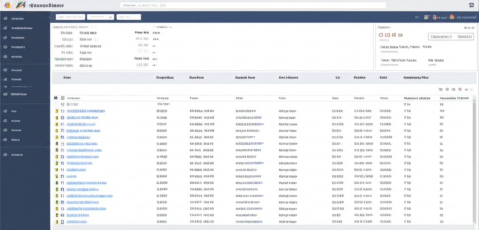479x230 pixels.
Task: Click the search field in the top bar
Action: (x=252, y=5)
